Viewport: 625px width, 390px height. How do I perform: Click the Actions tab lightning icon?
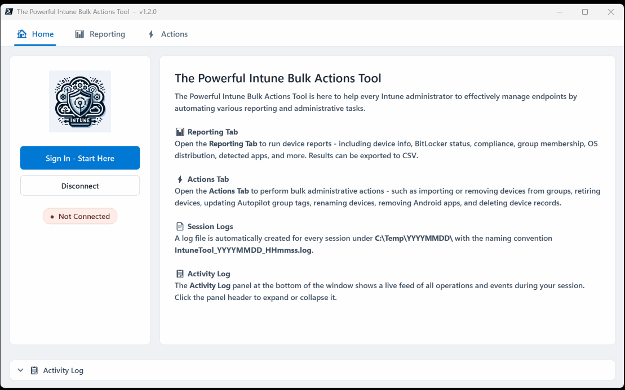coord(151,34)
